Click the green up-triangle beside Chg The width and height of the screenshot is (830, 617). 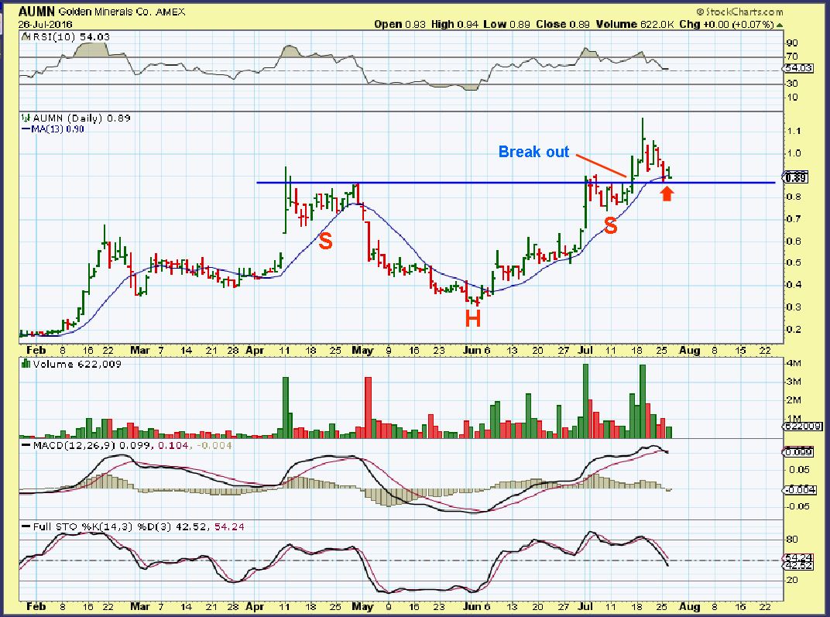click(x=780, y=25)
